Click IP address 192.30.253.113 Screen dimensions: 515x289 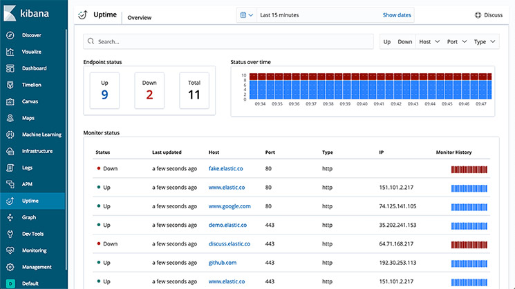[397, 263]
